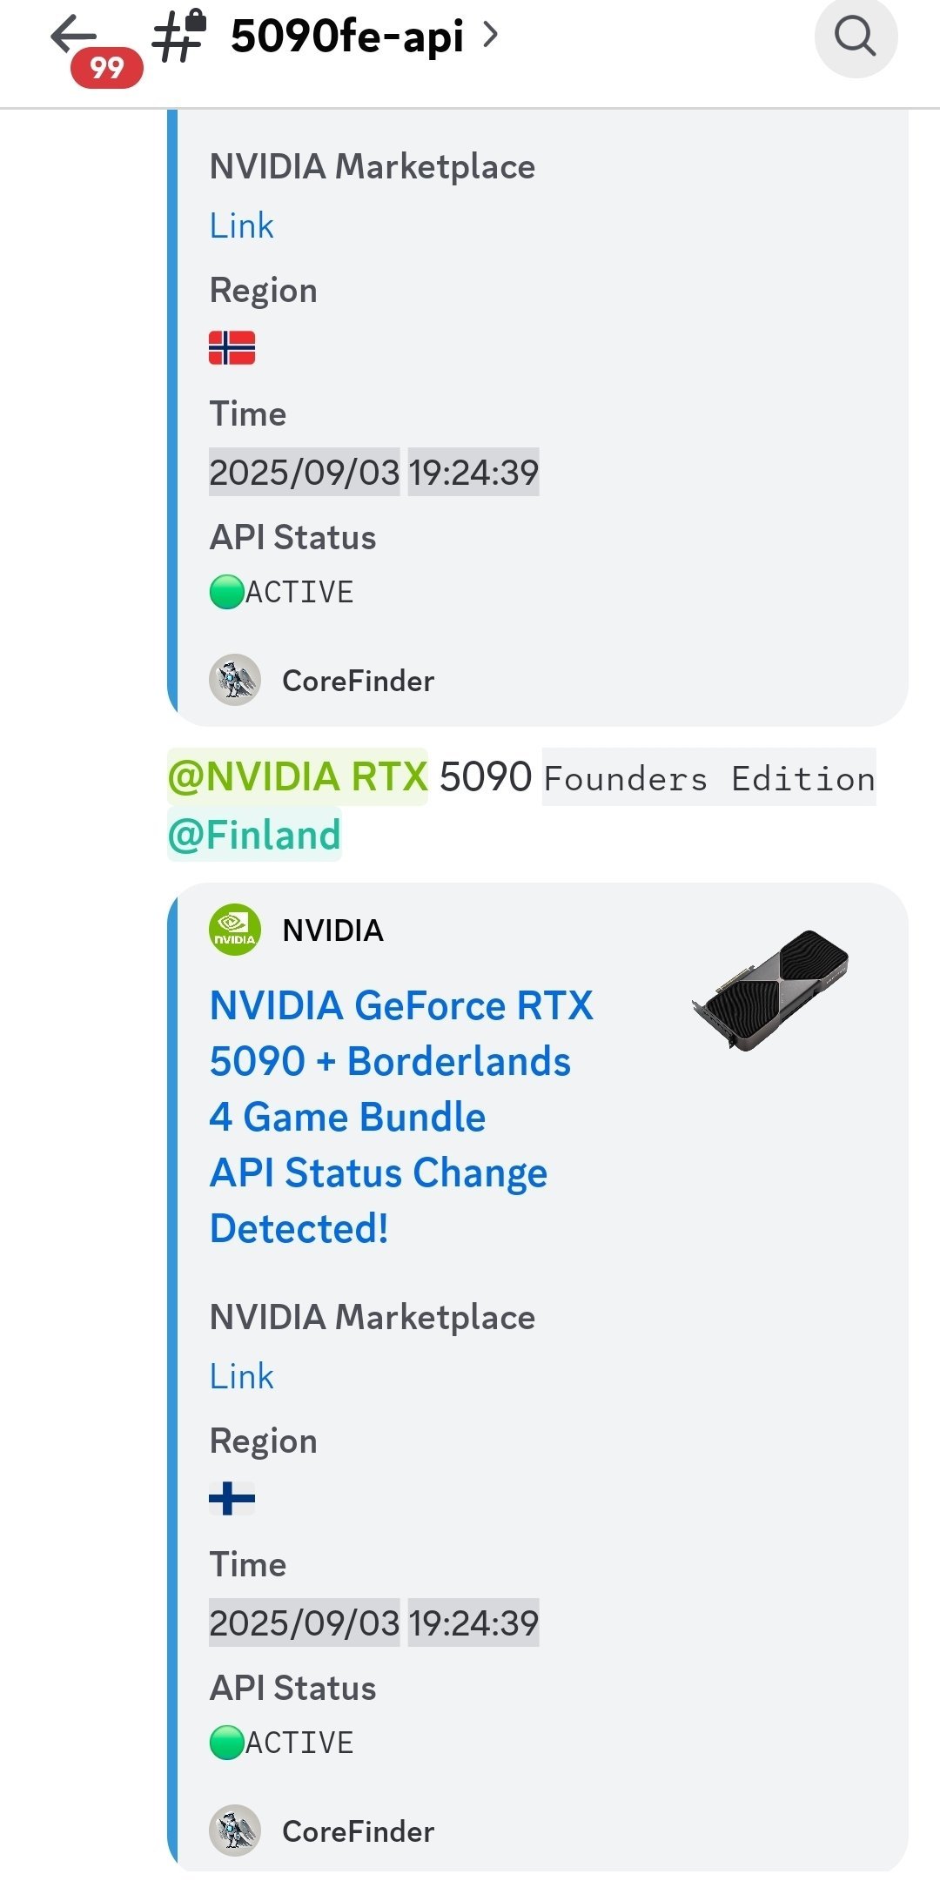940x1881 pixels.
Task: Tap the green NVIDIA logo avatar
Action: point(235,930)
